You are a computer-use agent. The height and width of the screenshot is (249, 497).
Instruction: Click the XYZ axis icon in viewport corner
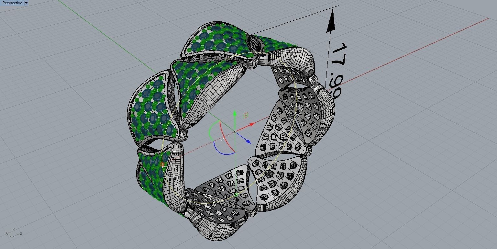[14, 232]
